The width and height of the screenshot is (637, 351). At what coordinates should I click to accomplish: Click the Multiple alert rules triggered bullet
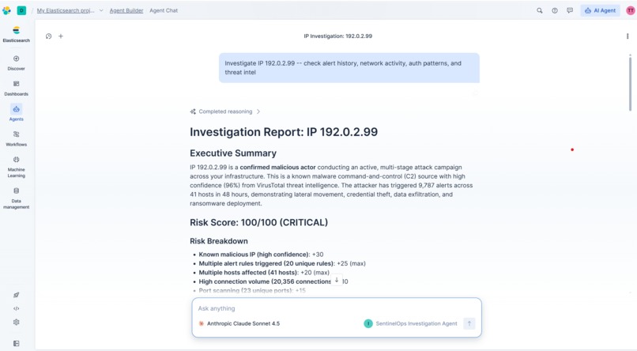point(282,263)
